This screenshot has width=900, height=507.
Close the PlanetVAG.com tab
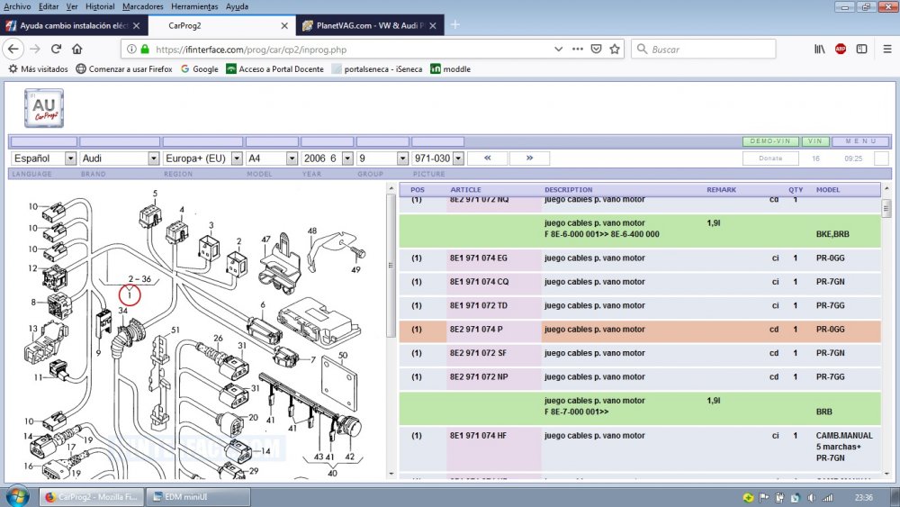433,26
